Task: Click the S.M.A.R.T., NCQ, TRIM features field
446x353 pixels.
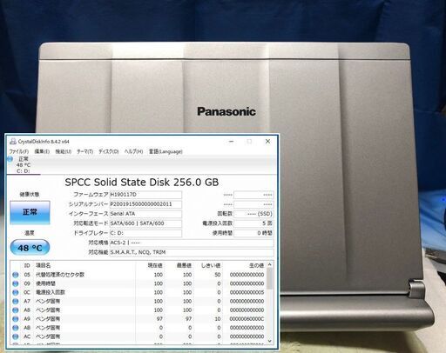Action: click(192, 252)
